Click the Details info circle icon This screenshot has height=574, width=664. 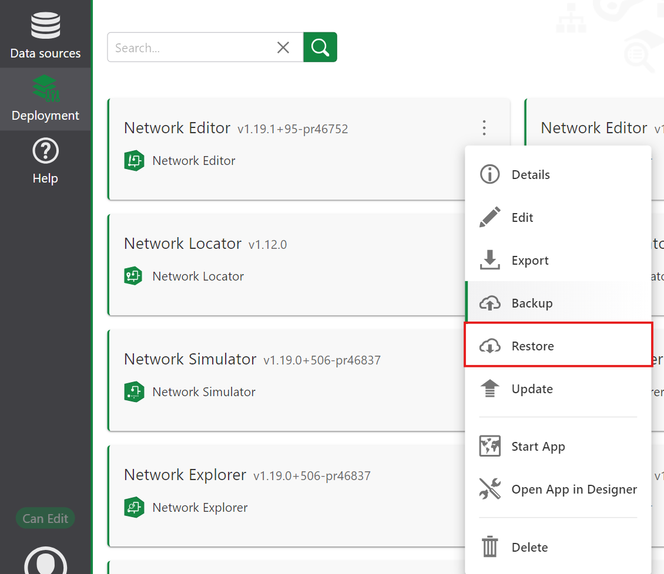coord(490,174)
